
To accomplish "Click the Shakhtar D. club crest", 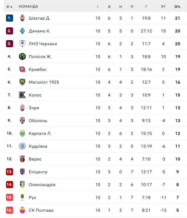I will click(22, 18).
